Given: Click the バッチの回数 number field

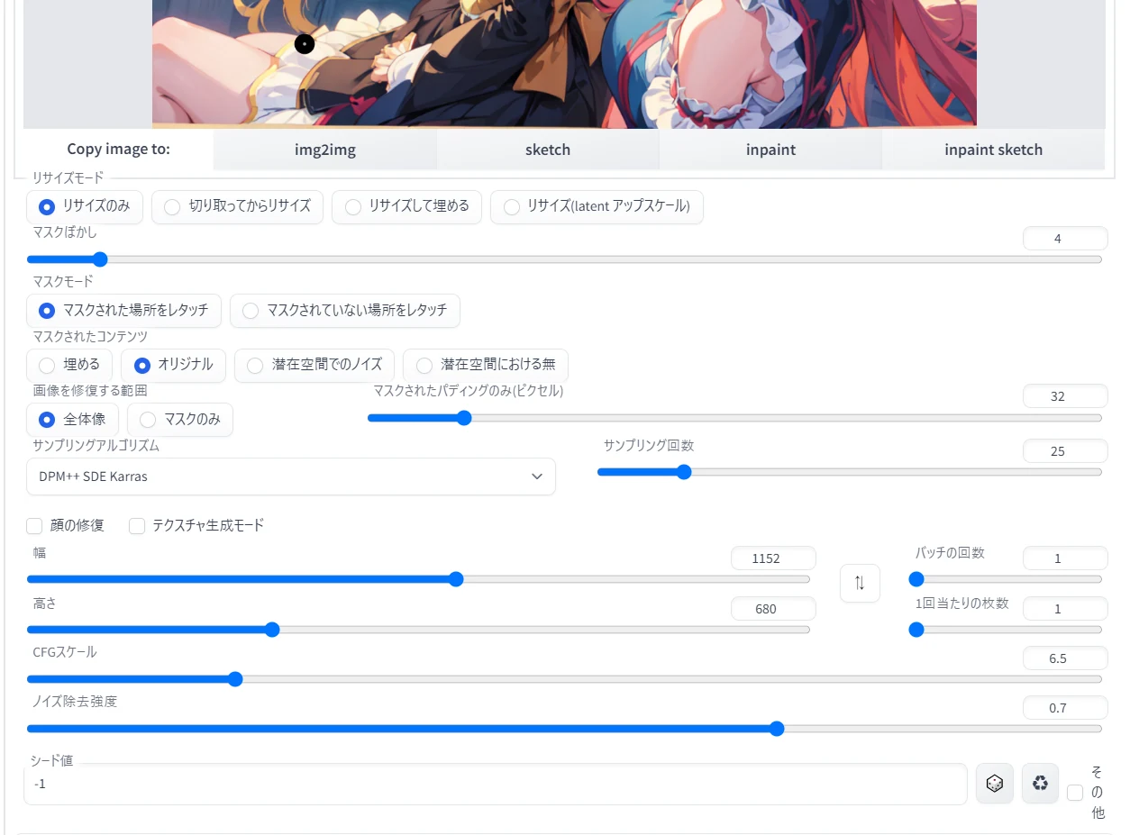Looking at the screenshot, I should [1065, 558].
